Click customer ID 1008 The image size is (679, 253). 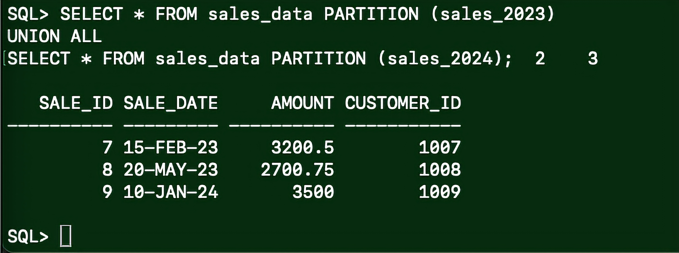(x=440, y=170)
